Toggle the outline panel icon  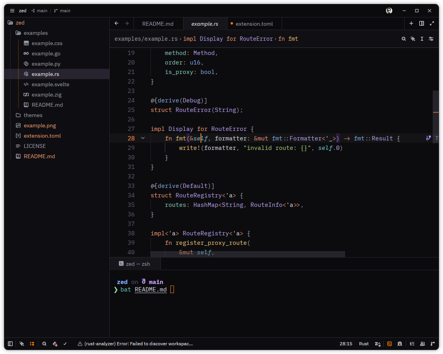click(x=412, y=344)
